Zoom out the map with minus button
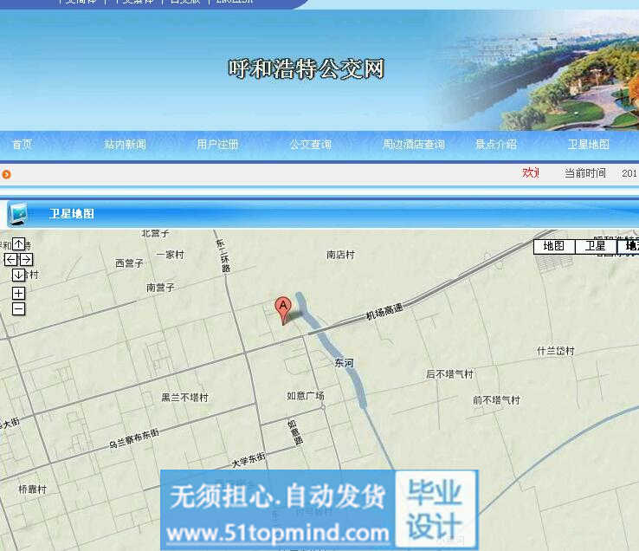The width and height of the screenshot is (639, 551). (18, 308)
